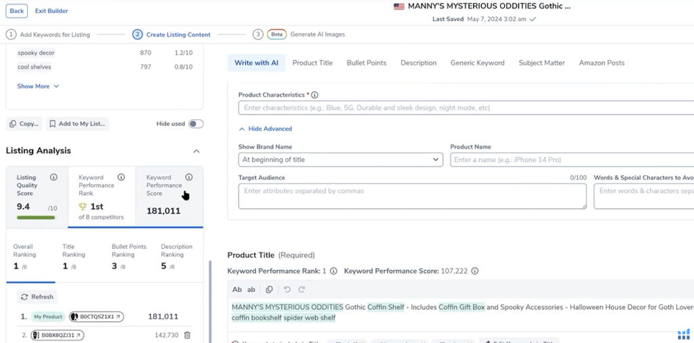Click the Target Audience text area
The image size is (694, 343).
(x=413, y=196)
